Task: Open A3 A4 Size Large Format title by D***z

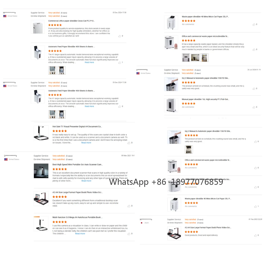Action: tap(77, 192)
